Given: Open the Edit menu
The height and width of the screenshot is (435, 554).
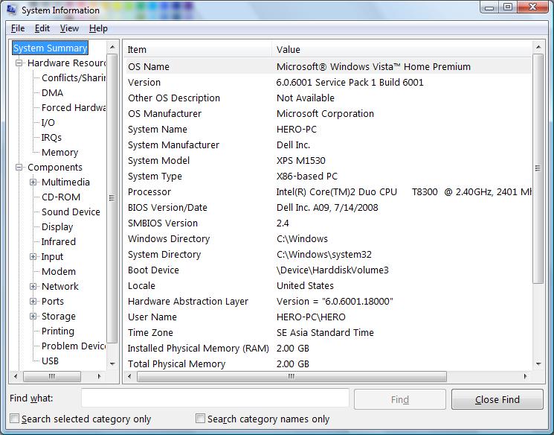Looking at the screenshot, I should click(x=42, y=28).
